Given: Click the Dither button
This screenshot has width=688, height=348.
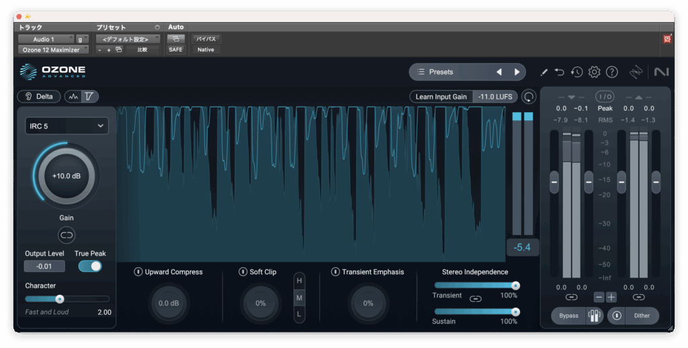Looking at the screenshot, I should pyautogui.click(x=642, y=316).
